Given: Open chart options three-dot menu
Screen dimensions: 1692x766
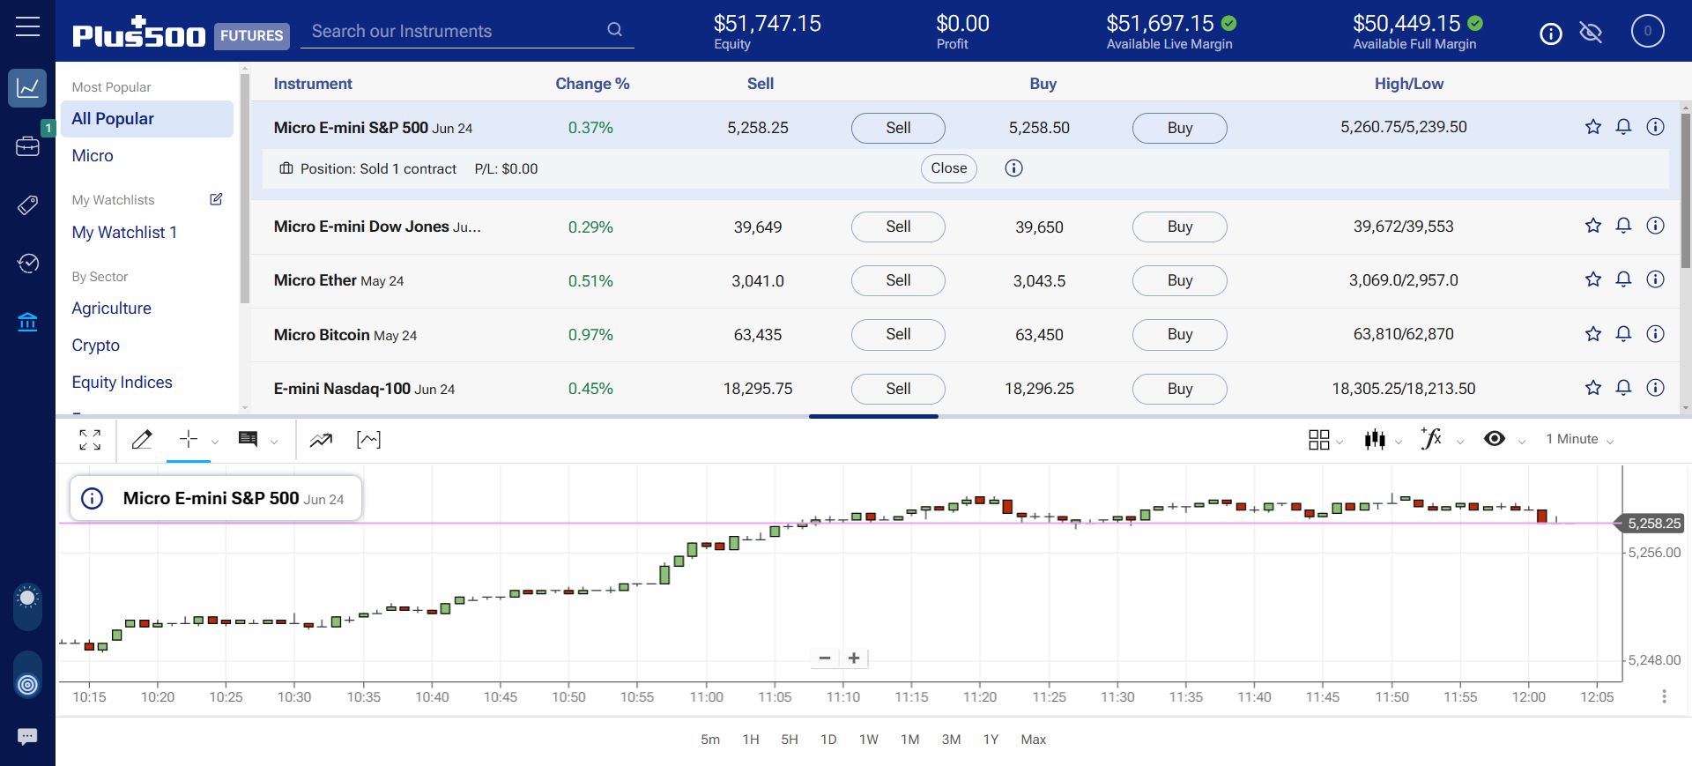Looking at the screenshot, I should coord(1664,696).
